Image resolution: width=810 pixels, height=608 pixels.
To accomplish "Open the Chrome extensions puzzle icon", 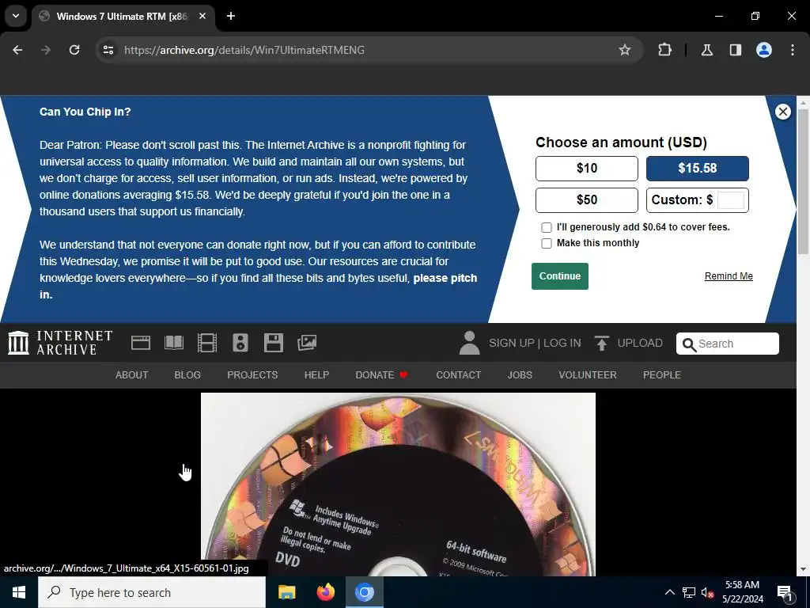I will pos(664,50).
